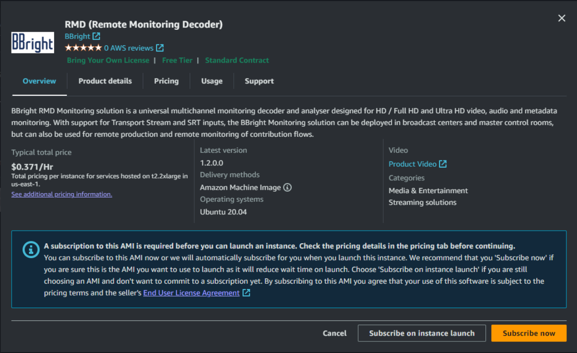Open the Support tab
The width and height of the screenshot is (577, 353).
click(259, 81)
